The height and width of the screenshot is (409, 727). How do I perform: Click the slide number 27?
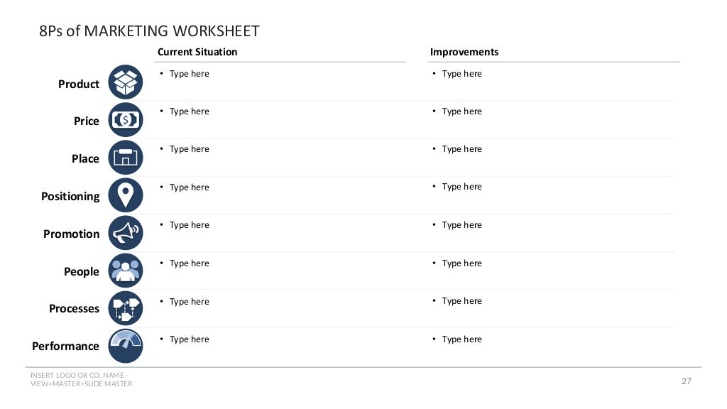click(687, 381)
